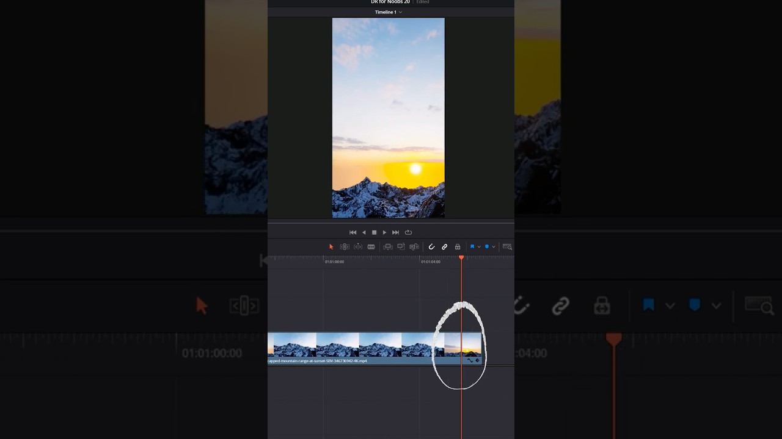This screenshot has width=782, height=439.
Task: Toggle the position lock icon
Action: pyautogui.click(x=457, y=247)
